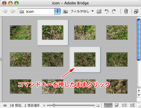Switch to details view

pyautogui.click(x=124, y=105)
